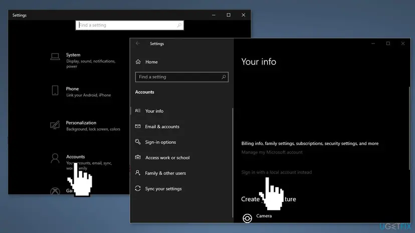Image resolution: width=415 pixels, height=233 pixels.
Task: Open Phone icon in back Settings window
Action: [x=55, y=90]
